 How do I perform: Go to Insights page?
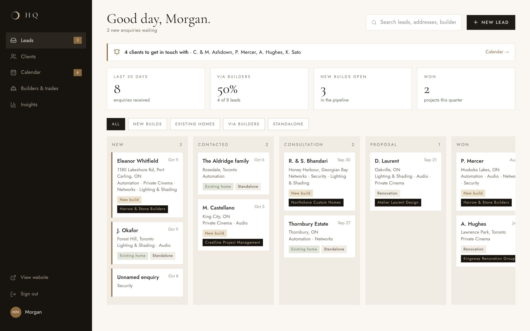point(46,104)
